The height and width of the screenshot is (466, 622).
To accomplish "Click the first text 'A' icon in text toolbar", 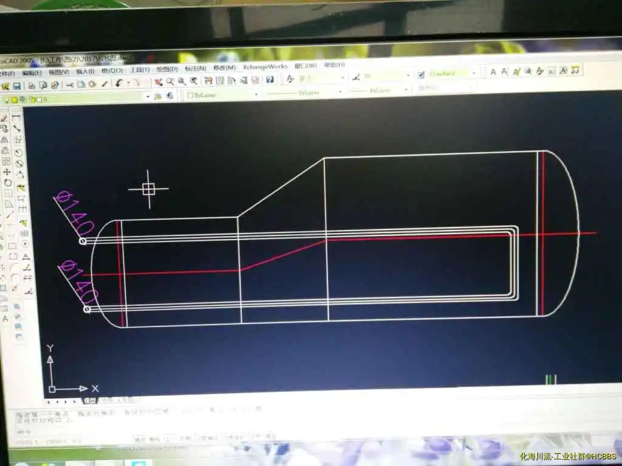I will 493,72.
